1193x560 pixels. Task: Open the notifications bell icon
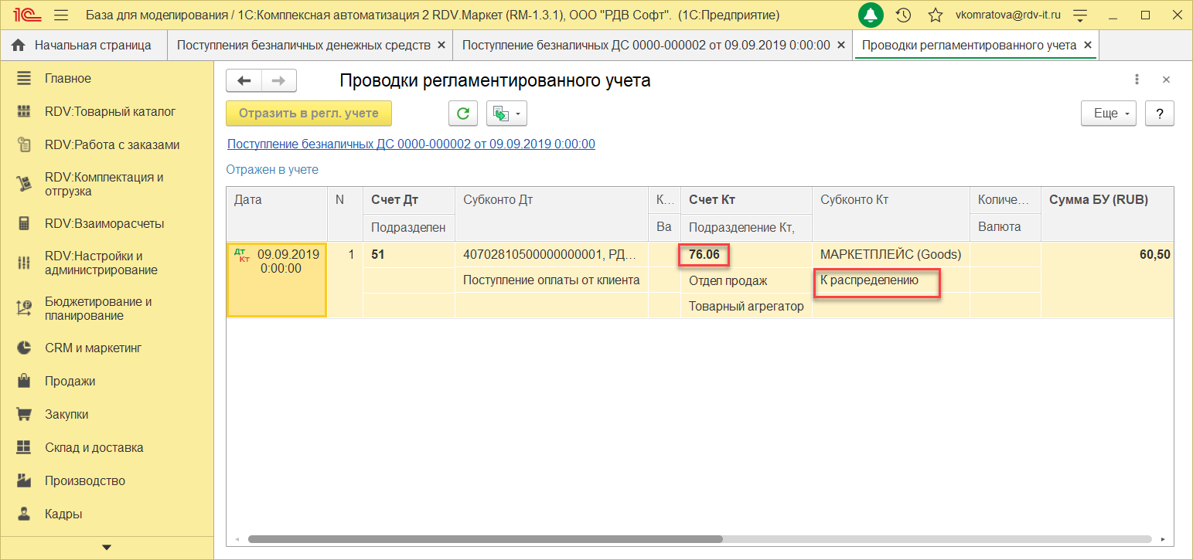pos(872,15)
